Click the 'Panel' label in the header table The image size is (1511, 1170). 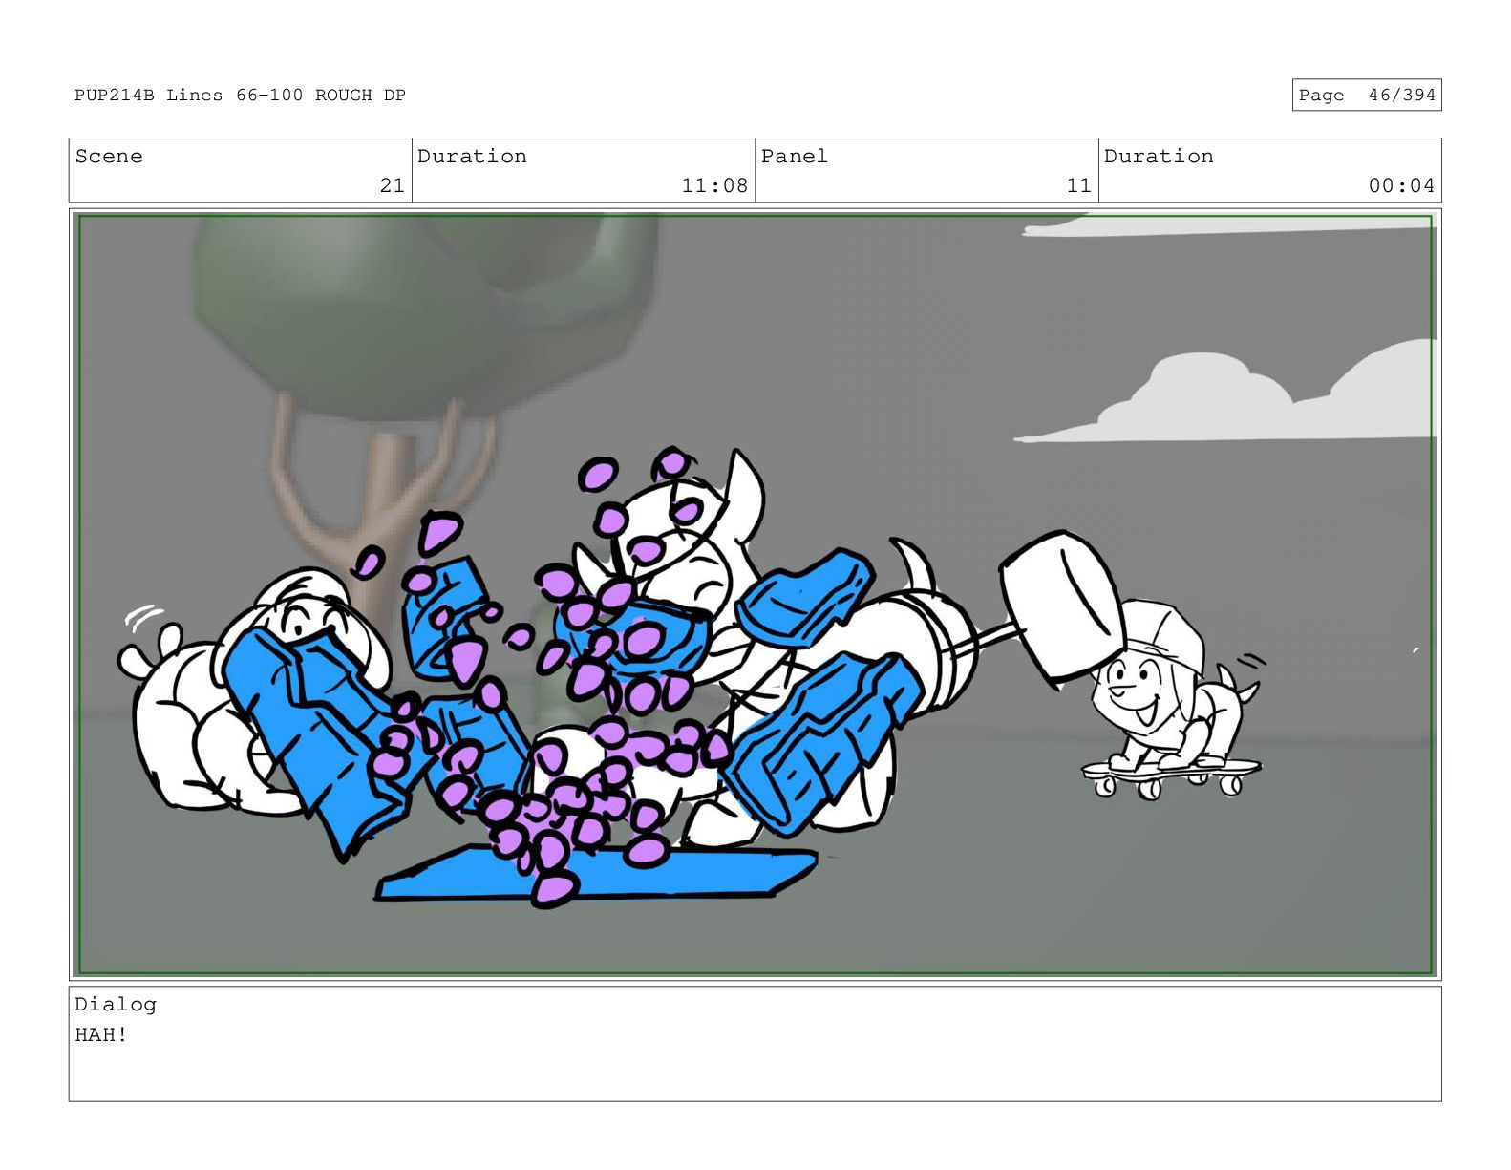point(795,156)
